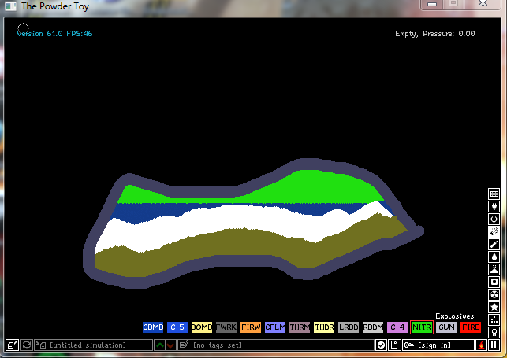507x358 pixels.
Task: Open the Walls category brick icon
Action: tap(494, 194)
